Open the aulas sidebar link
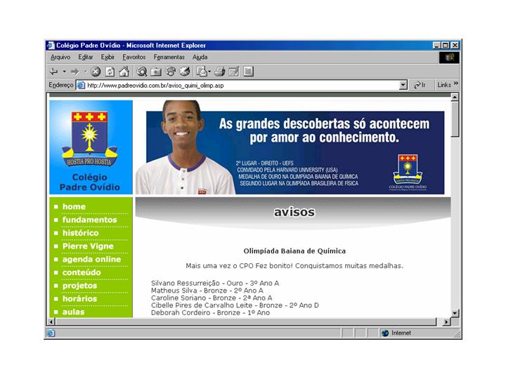The image size is (506, 379). pos(73,312)
